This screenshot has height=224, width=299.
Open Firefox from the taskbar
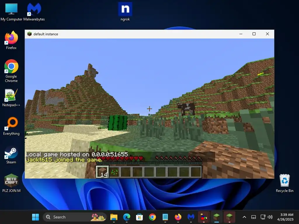click(178, 217)
